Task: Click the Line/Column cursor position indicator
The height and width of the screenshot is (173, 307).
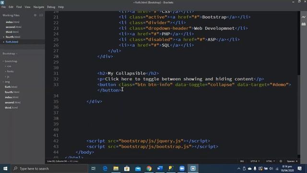Action: click(x=57, y=161)
